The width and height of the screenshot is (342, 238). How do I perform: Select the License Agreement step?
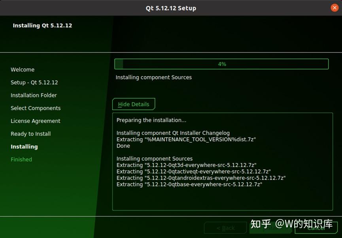click(36, 121)
